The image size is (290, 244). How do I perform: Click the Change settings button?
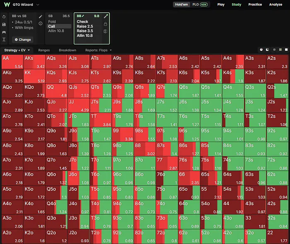click(23, 40)
